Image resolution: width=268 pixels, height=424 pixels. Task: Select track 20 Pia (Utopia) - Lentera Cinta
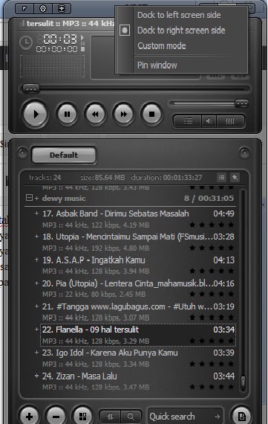138,289
